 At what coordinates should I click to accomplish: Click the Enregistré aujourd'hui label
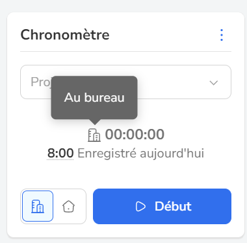[141, 154]
